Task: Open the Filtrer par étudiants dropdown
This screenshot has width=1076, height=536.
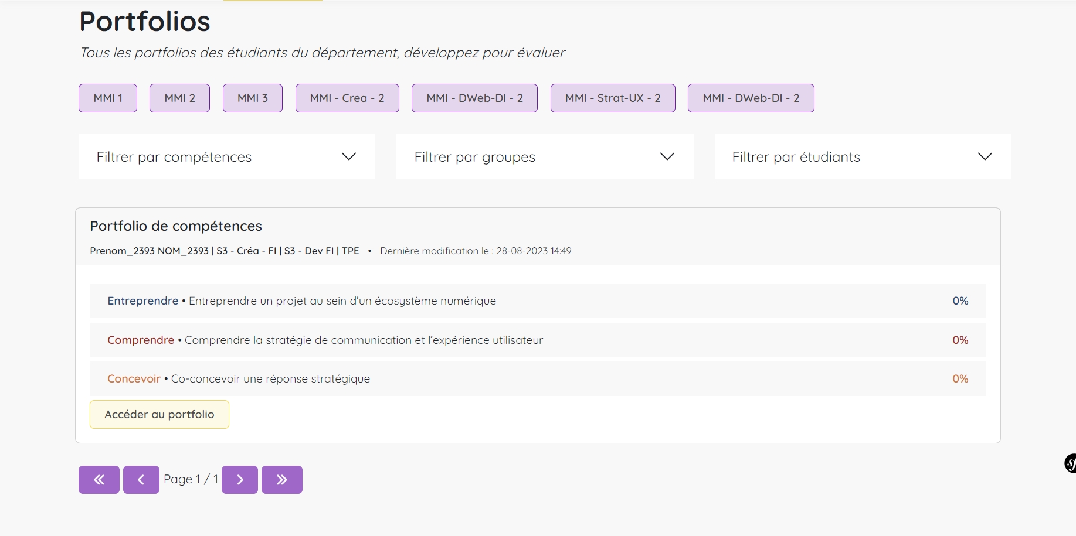Action: pyautogui.click(x=862, y=156)
